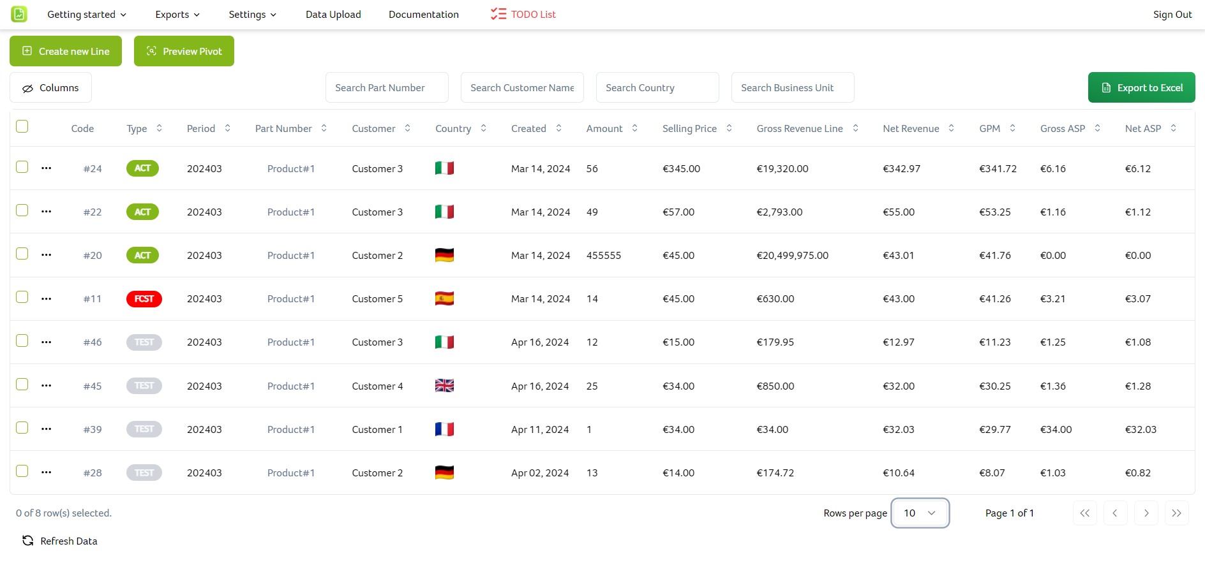
Task: Go to first page using double-left arrows
Action: (1085, 513)
